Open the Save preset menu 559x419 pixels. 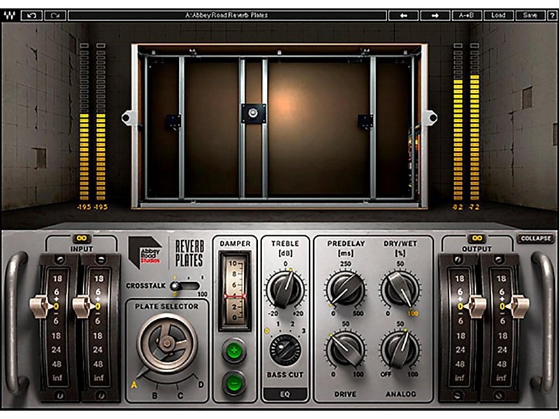[530, 15]
